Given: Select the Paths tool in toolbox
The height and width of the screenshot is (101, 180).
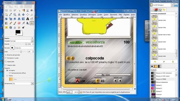Looking at the screenshot, I should [6, 15].
